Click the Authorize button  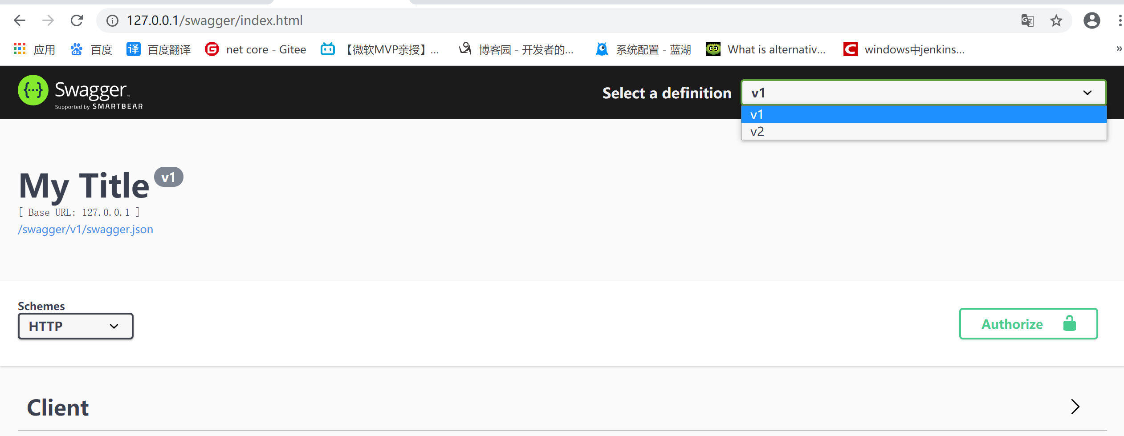1028,323
